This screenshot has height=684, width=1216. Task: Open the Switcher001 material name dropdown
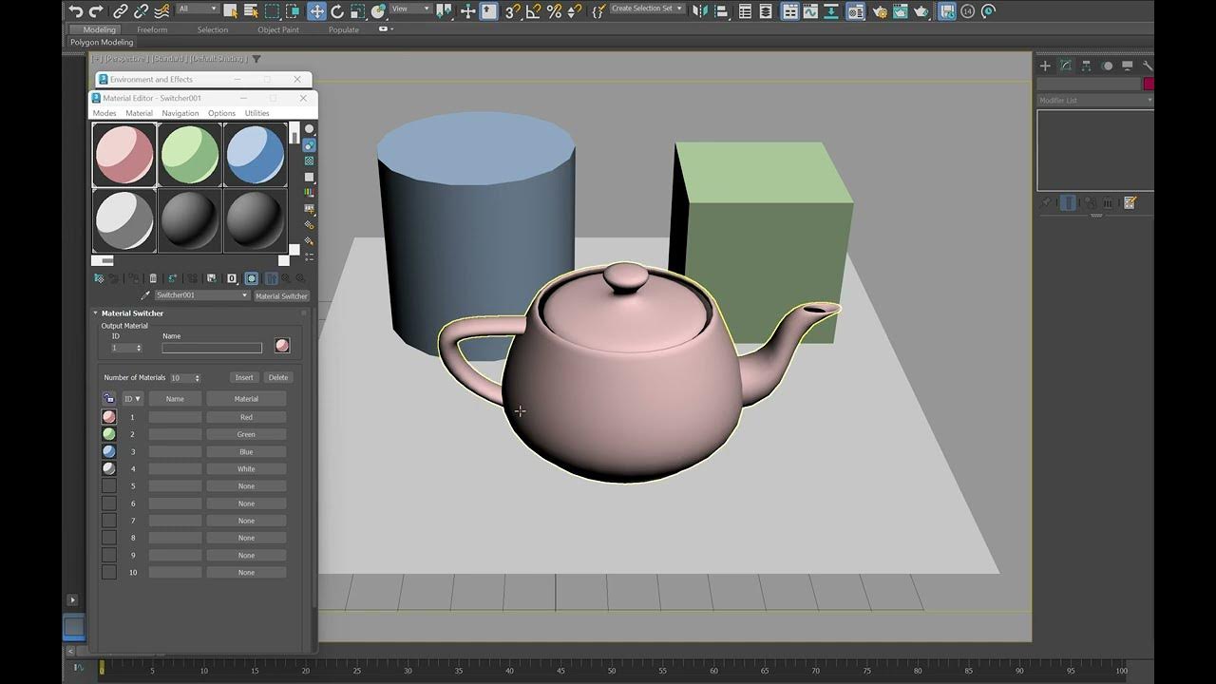201,295
